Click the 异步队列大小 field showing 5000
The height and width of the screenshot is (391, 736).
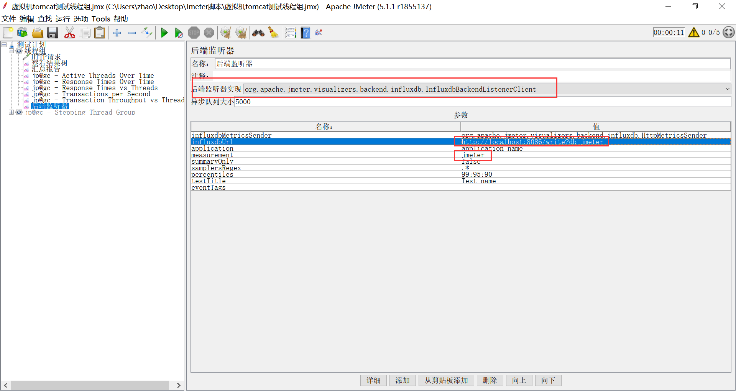point(482,102)
